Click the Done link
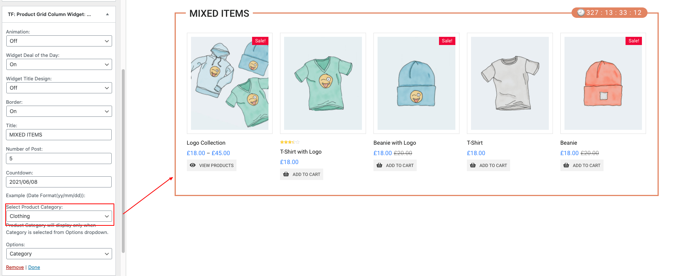 tap(34, 267)
